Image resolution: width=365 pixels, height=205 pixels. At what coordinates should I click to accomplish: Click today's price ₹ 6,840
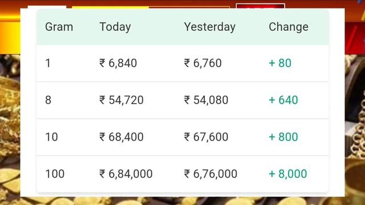[118, 63]
